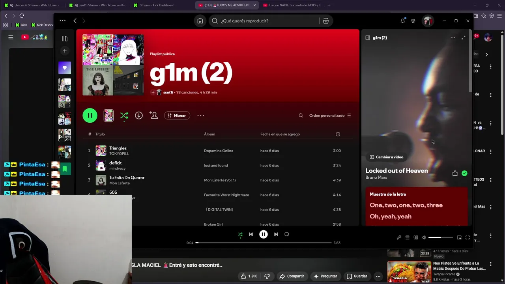Open ssnt1i profile link
The width and height of the screenshot is (505, 284).
tap(168, 92)
